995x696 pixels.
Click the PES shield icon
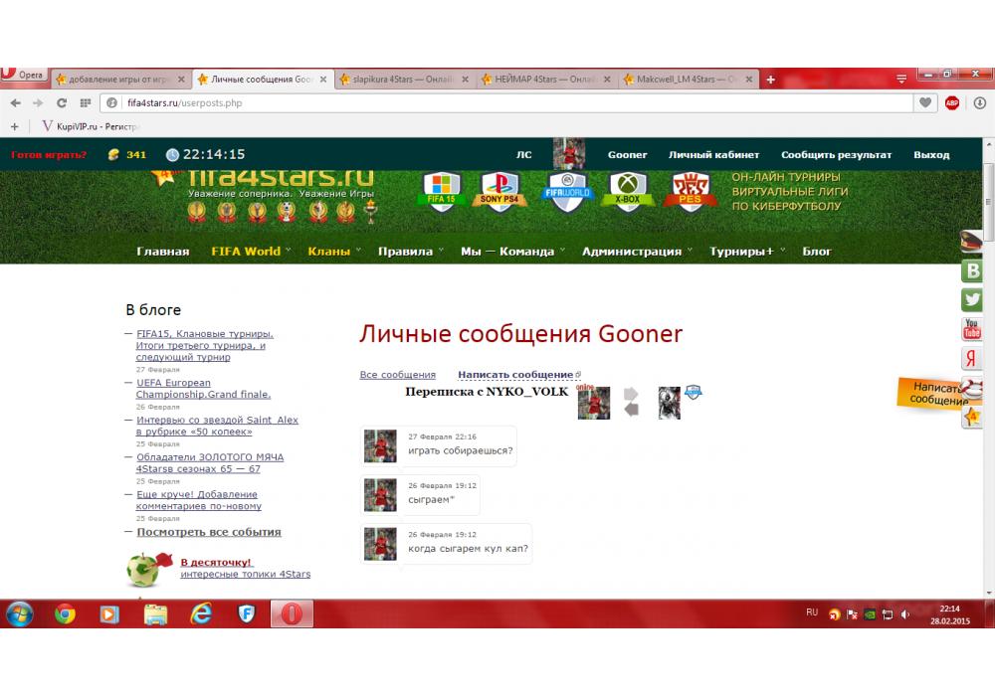pyautogui.click(x=690, y=190)
